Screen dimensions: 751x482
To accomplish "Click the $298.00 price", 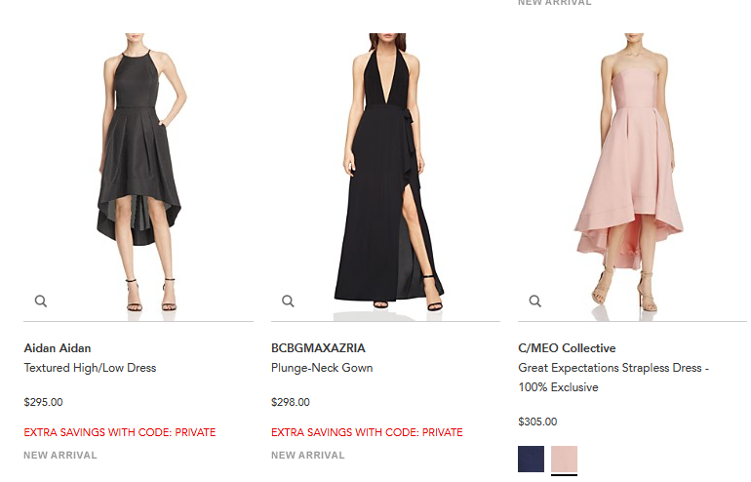I will 291,402.
